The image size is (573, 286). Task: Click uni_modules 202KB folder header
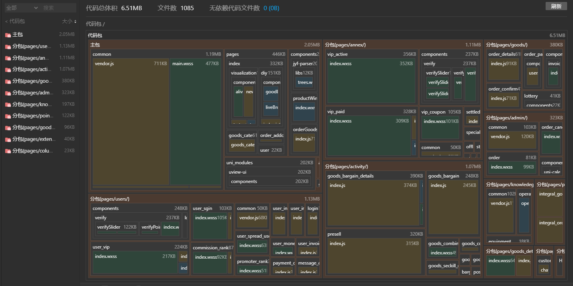coord(270,163)
